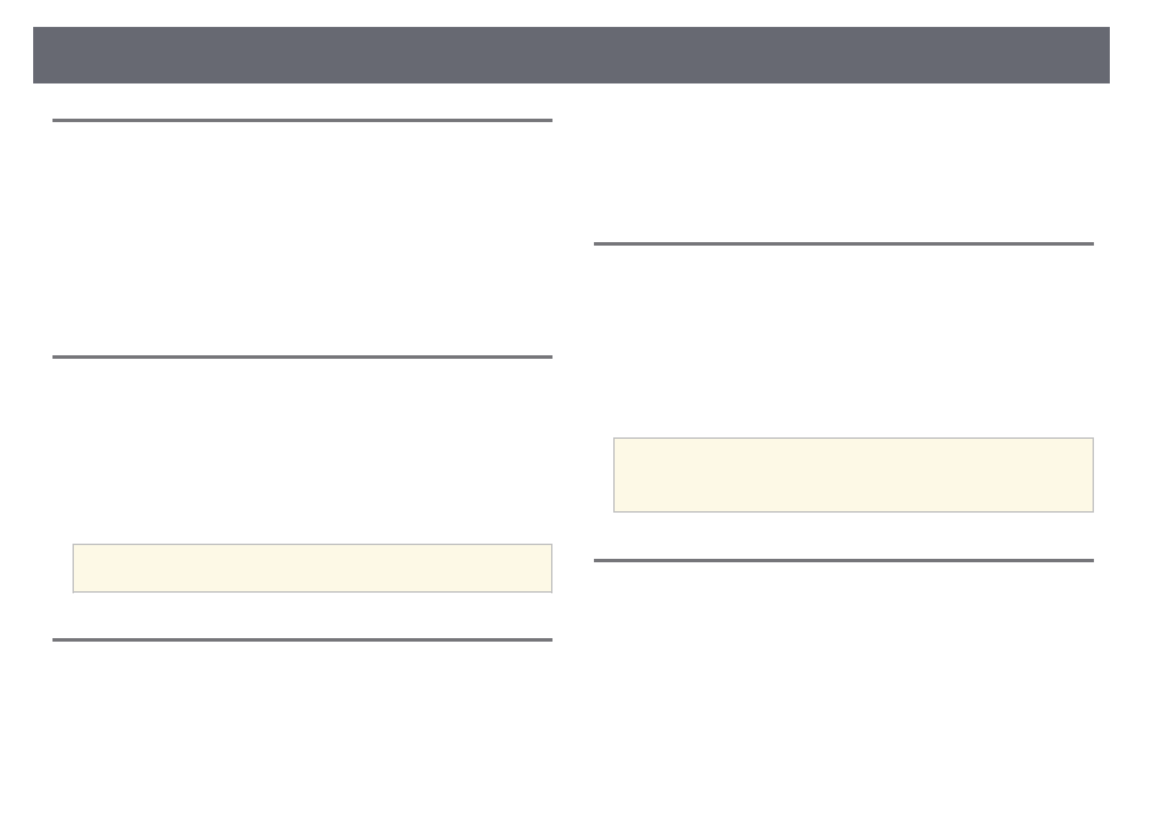Click the larger cream note box in right column
Image resolution: width=1163 pixels, height=821 pixels.
[853, 475]
